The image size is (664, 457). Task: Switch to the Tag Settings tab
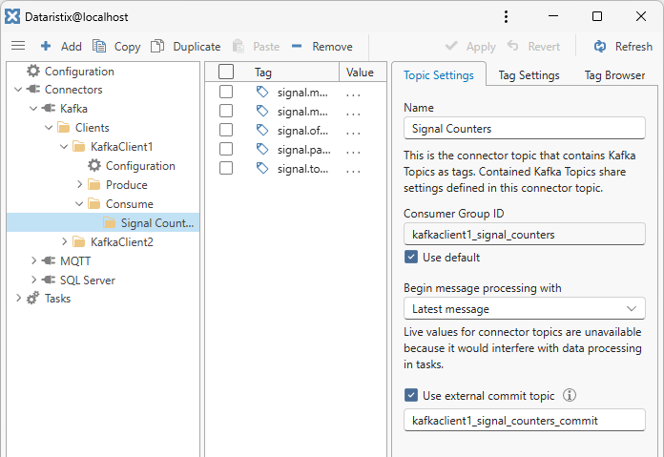[529, 75]
